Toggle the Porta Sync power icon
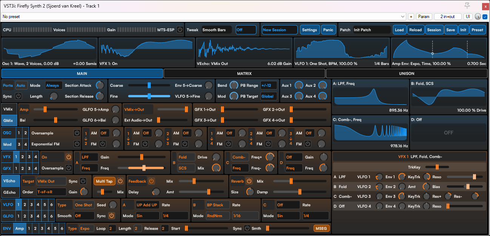 point(18,96)
